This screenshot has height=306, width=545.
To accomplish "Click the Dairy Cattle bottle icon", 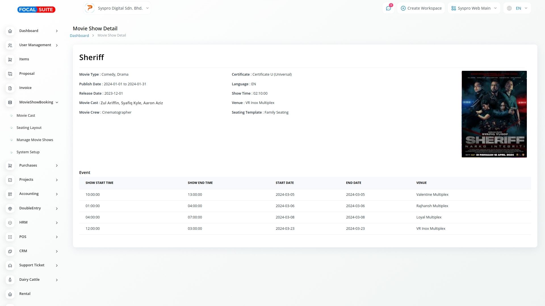I will 10,280.
